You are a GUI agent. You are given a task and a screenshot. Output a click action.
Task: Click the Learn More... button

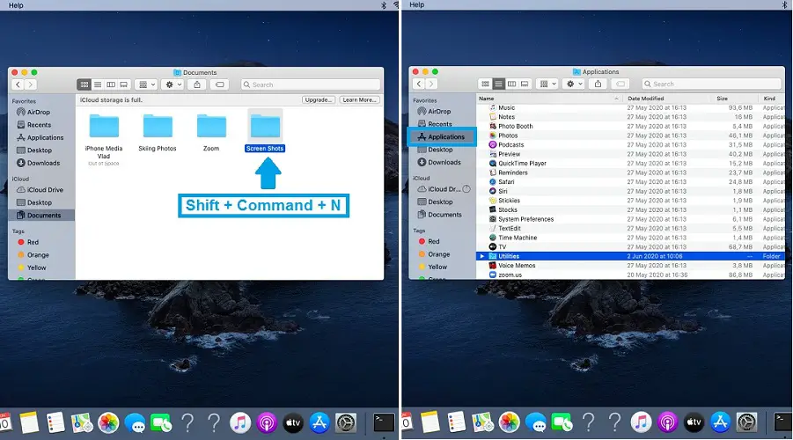(359, 100)
